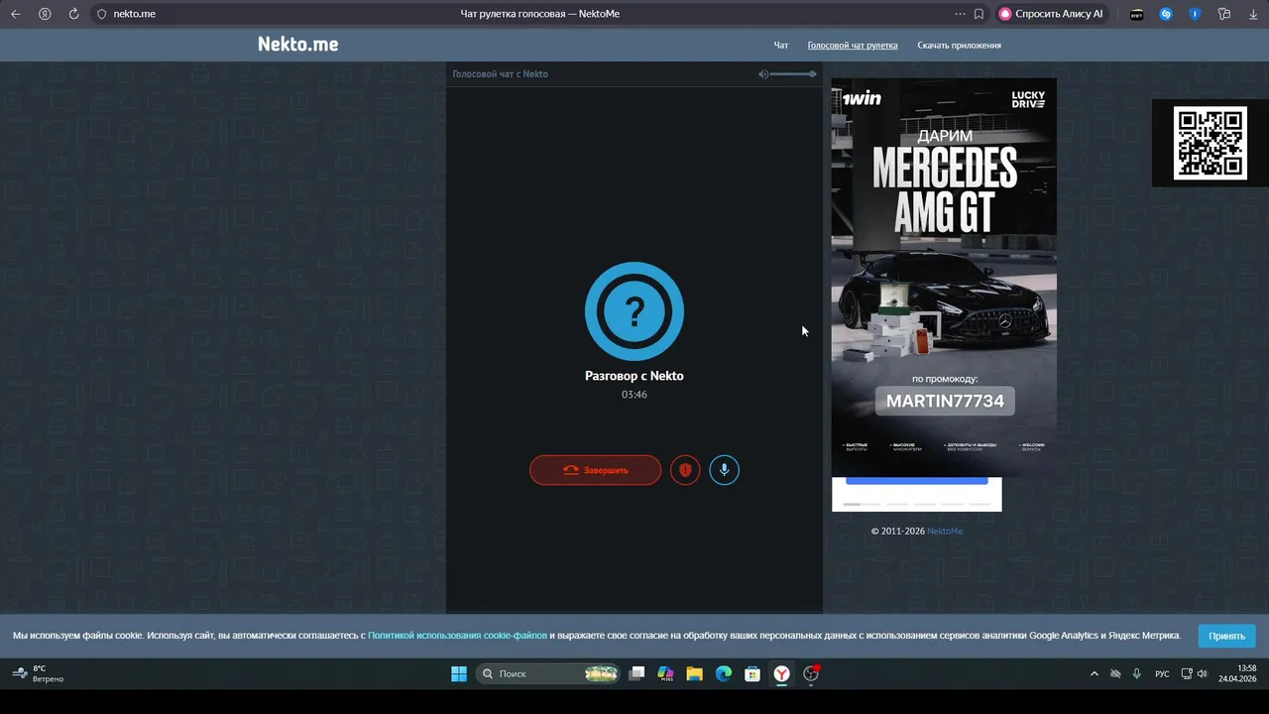Open Task View on the taskbar

637,674
